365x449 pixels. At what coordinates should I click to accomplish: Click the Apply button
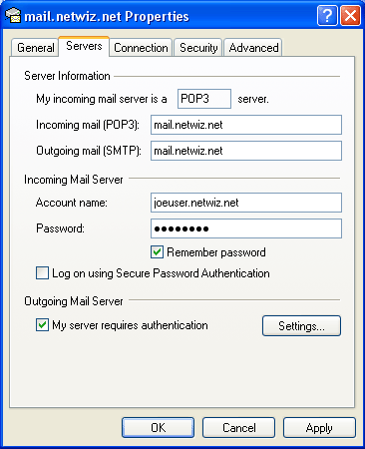[x=319, y=428]
